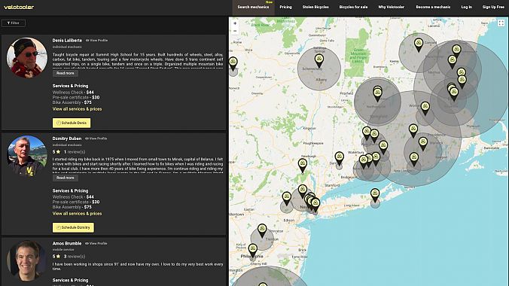Click the Schedule Dzmitry button

(x=73, y=227)
